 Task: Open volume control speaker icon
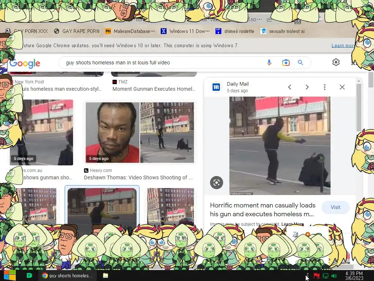(334, 276)
